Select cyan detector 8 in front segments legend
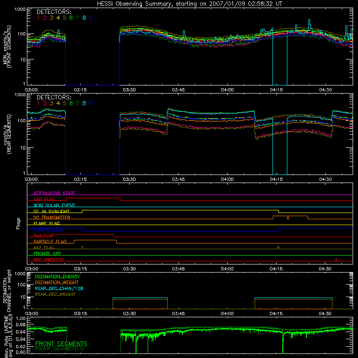This screenshot has height=358, width=358. [x=84, y=18]
